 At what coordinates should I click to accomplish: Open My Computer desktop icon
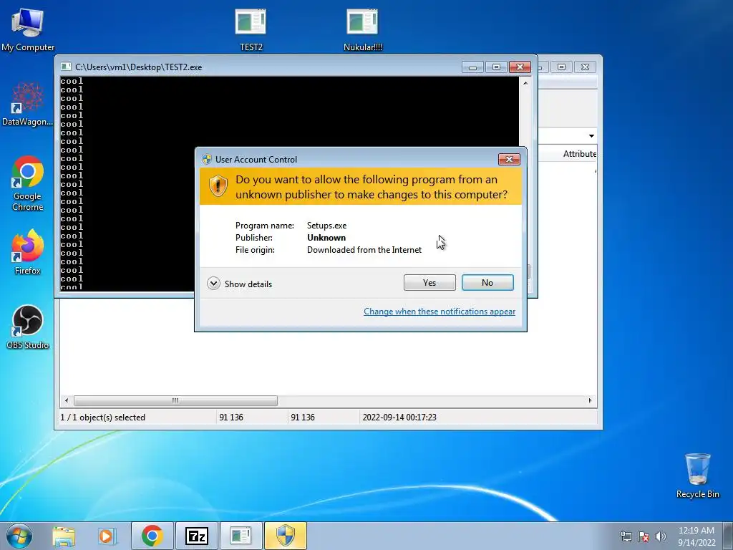[28, 30]
